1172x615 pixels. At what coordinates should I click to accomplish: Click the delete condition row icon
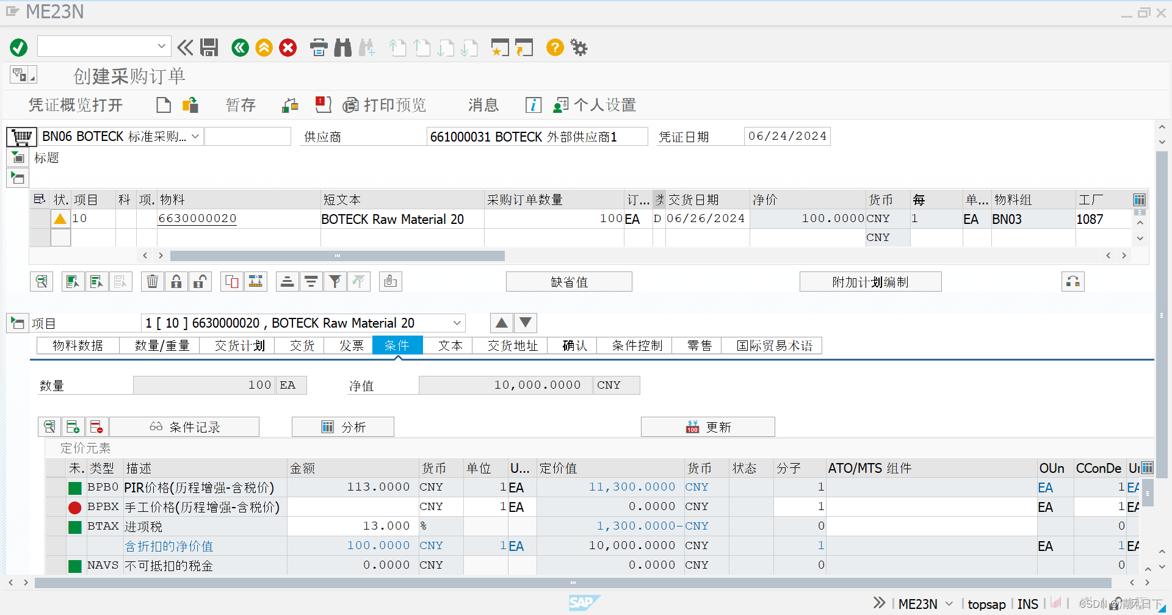click(x=96, y=427)
